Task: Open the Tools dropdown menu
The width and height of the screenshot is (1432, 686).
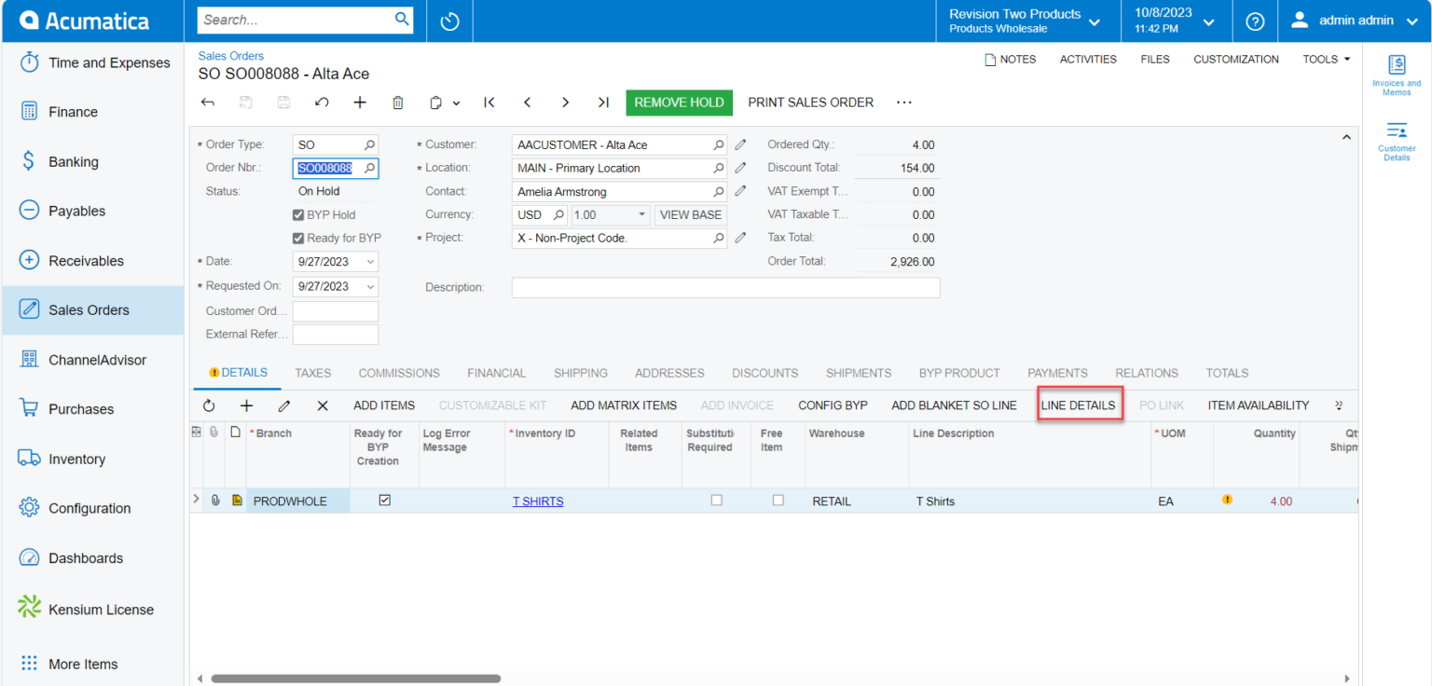Action: (x=1325, y=59)
